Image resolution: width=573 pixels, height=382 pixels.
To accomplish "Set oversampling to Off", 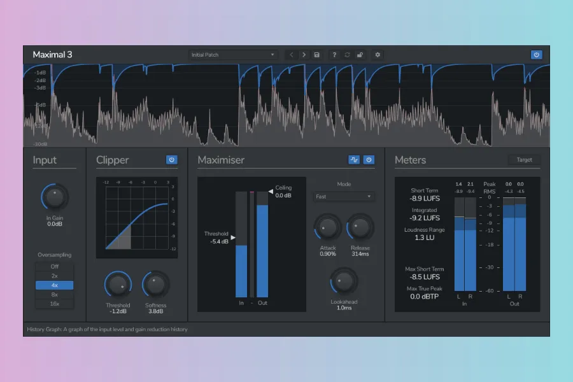I will point(55,266).
